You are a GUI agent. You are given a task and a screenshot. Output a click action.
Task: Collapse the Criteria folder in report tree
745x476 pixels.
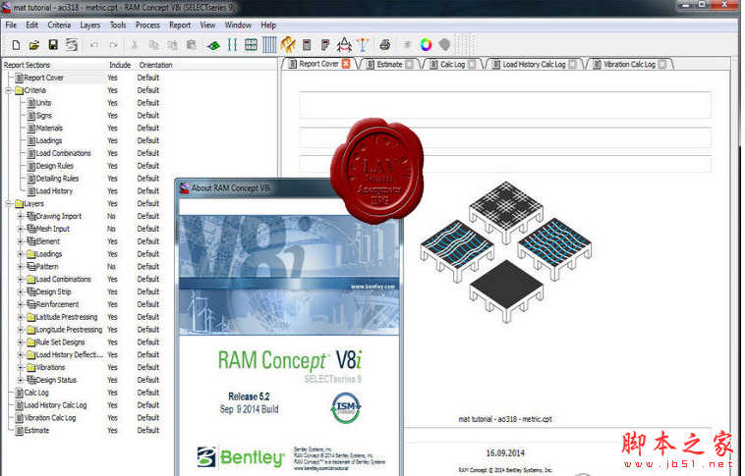pyautogui.click(x=8, y=90)
